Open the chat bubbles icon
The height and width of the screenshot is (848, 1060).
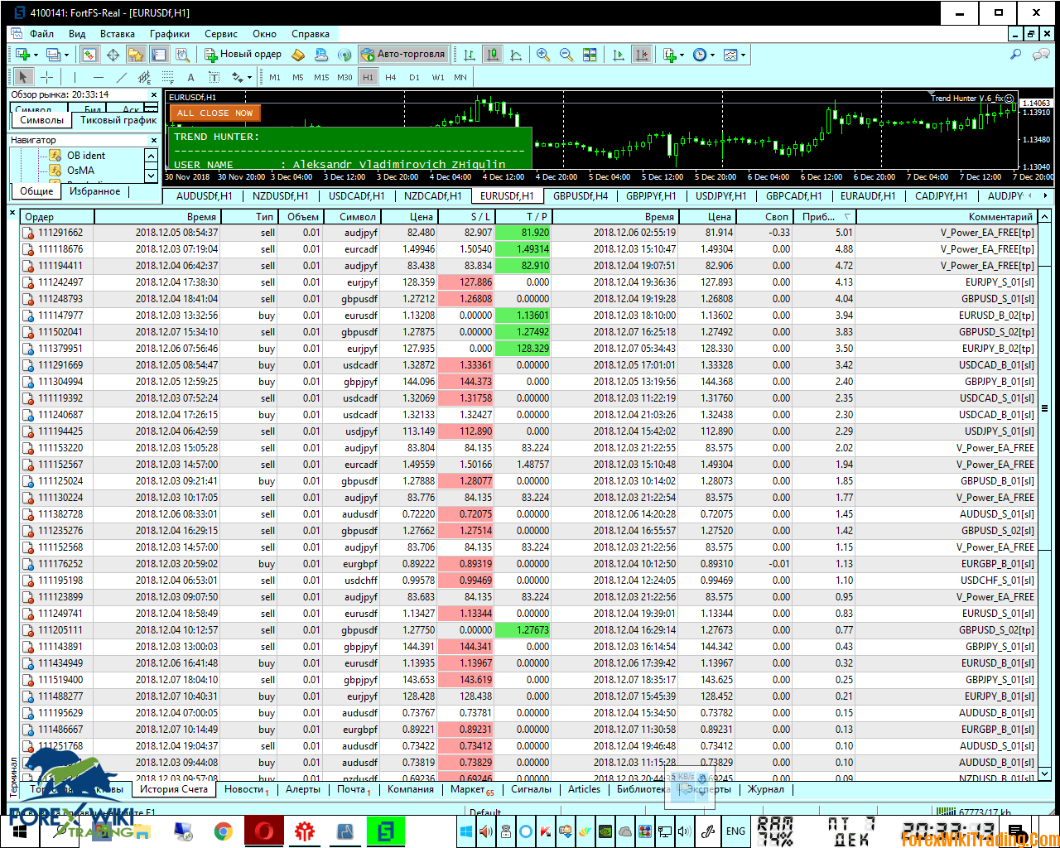tap(1041, 55)
